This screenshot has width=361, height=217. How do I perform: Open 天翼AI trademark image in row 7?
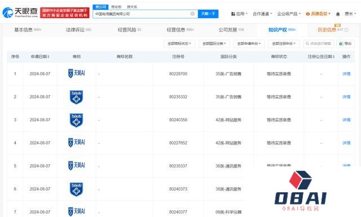coord(77,211)
